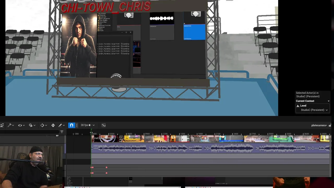Click the 0900 mark on the timeline ruler
The image size is (334, 188).
[x=147, y=134]
